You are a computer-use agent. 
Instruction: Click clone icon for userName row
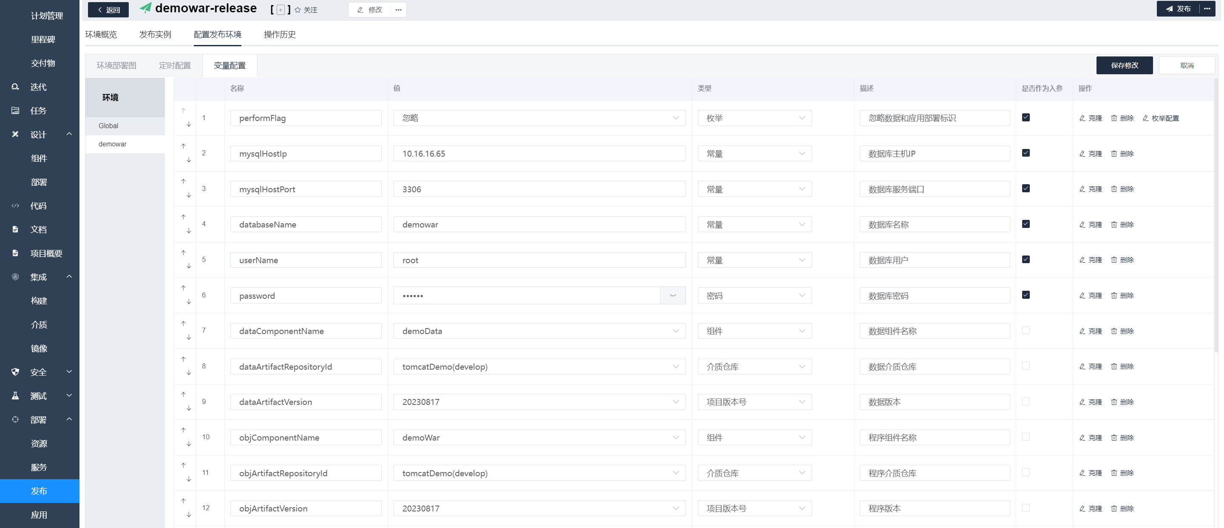pos(1082,260)
